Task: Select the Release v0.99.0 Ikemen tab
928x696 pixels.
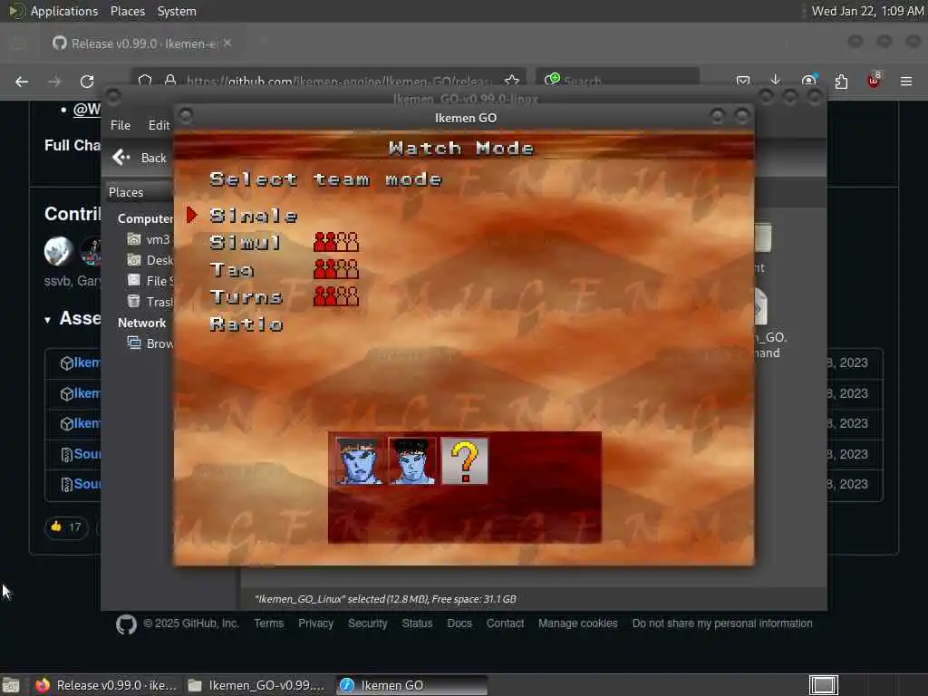Action: point(142,43)
